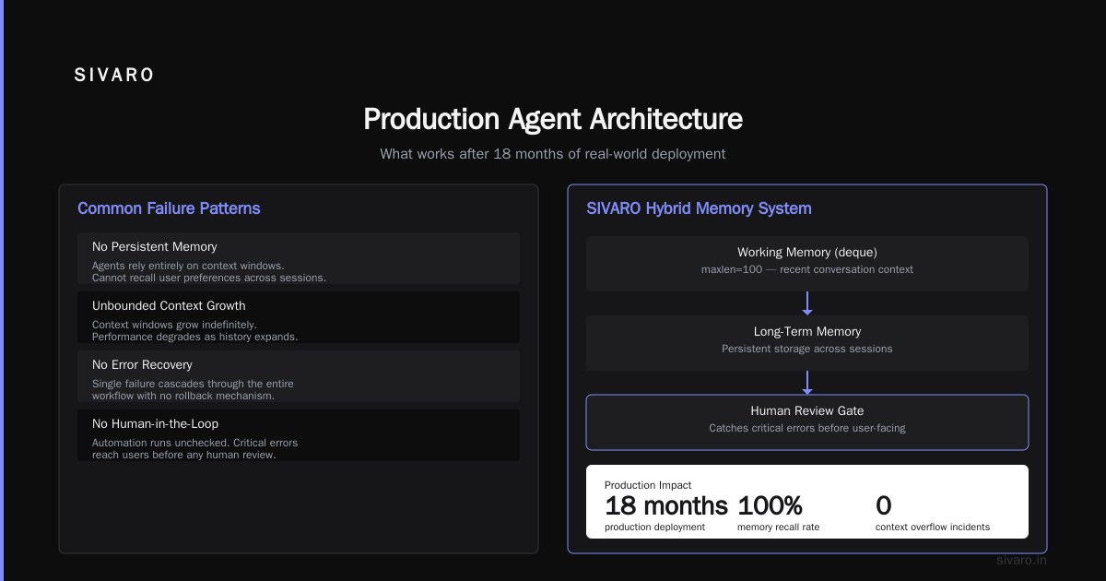The width and height of the screenshot is (1106, 581).
Task: Select the Working Memory (deque) box
Action: point(807,264)
